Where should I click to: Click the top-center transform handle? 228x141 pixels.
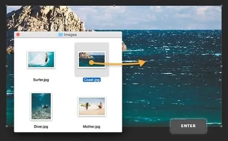114,6
